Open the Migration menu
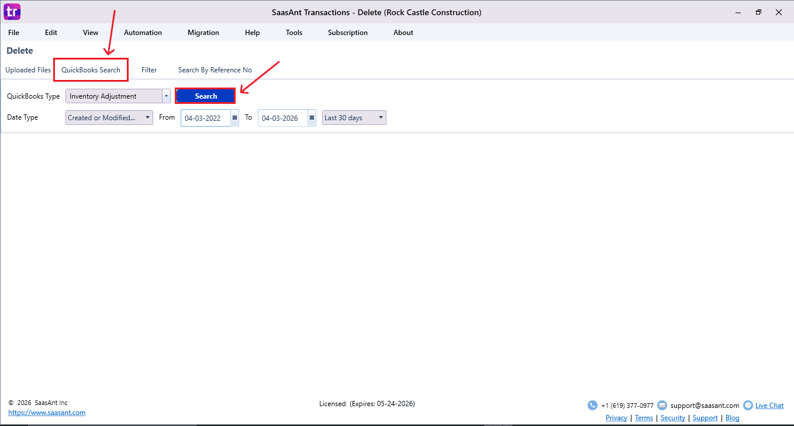The height and width of the screenshot is (426, 794). (203, 33)
